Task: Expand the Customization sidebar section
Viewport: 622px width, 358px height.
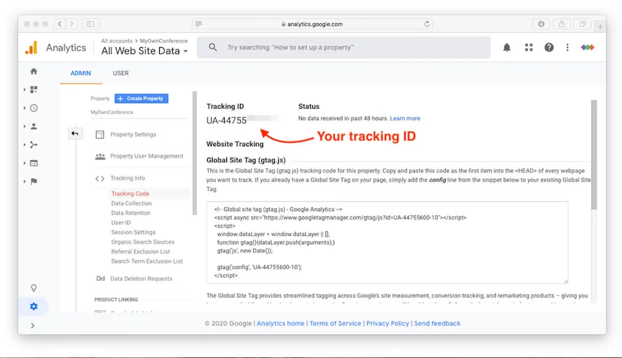Action: 34,89
